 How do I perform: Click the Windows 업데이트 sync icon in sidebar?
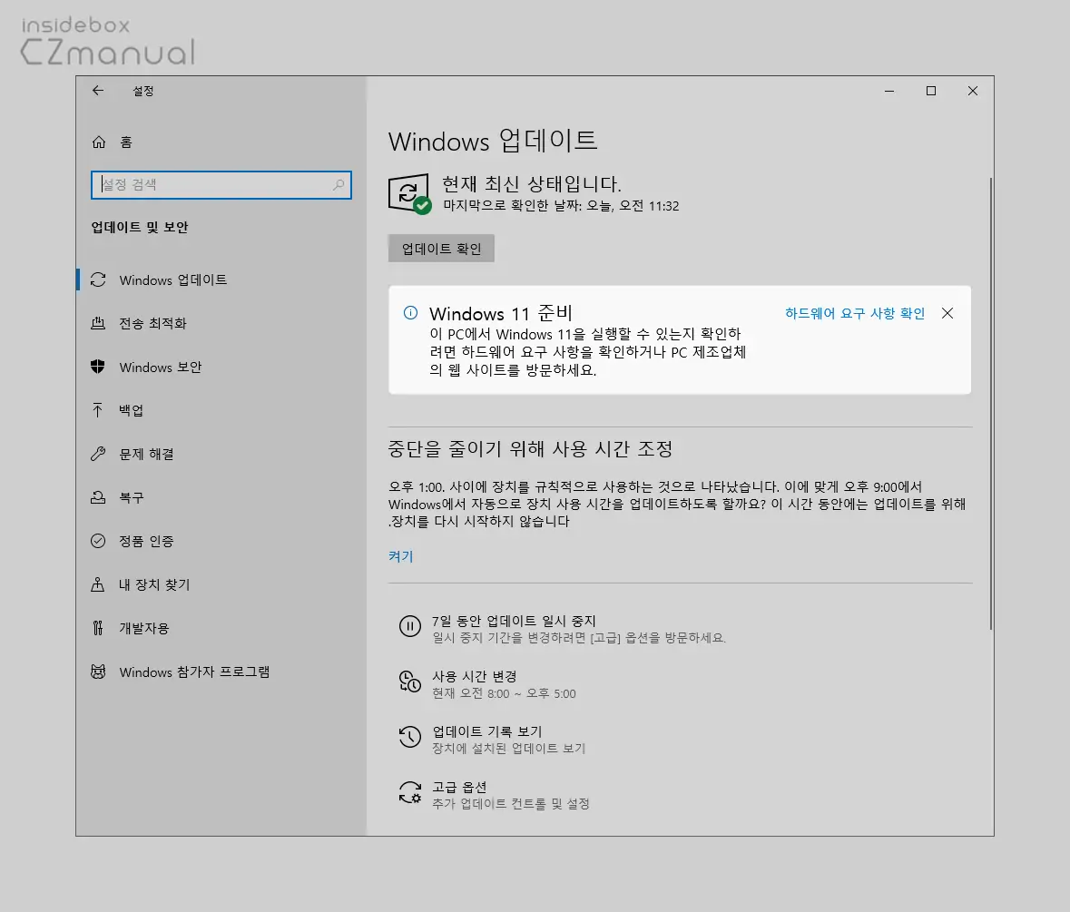(98, 279)
